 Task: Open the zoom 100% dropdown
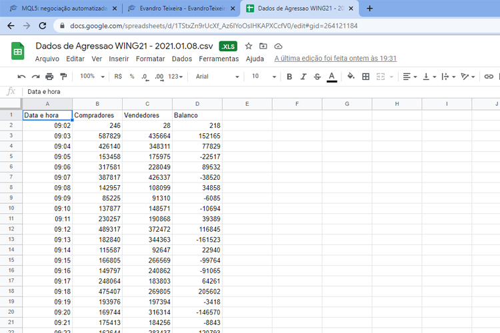(92, 77)
